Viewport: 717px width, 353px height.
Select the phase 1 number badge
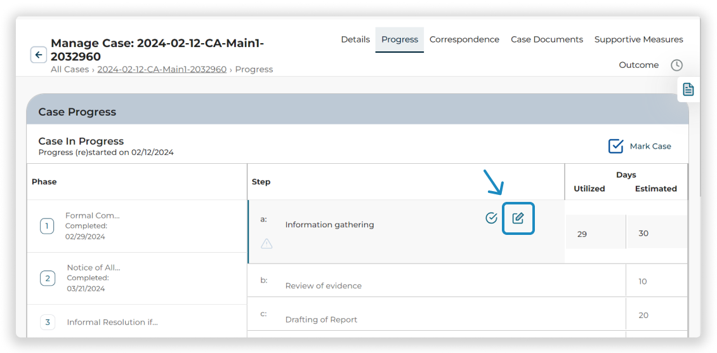point(47,226)
